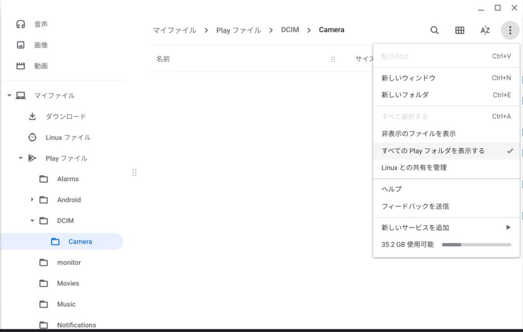Toggle すべての Play フォルダを表示する option
Image resolution: width=523 pixels, height=332 pixels.
[x=446, y=151]
